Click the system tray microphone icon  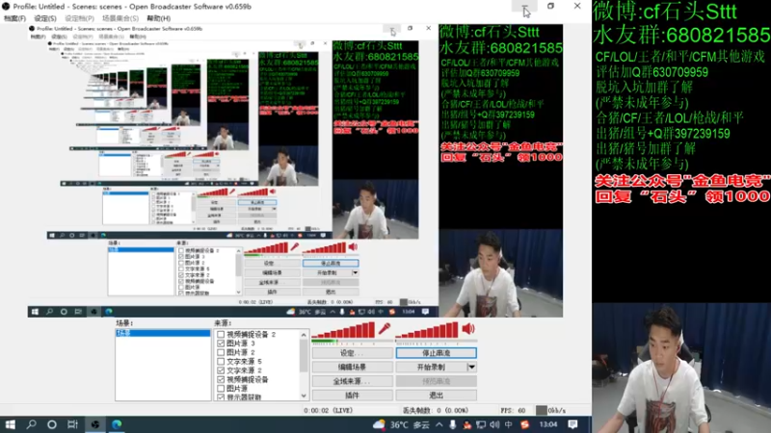coord(452,424)
